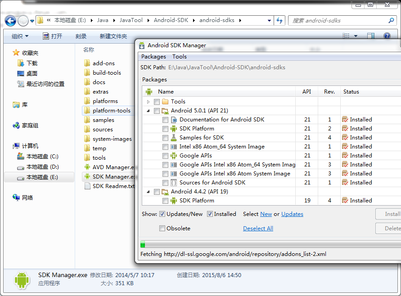401x296 pixels.
Task: Click the add-ons folder icon
Action: (x=87, y=63)
